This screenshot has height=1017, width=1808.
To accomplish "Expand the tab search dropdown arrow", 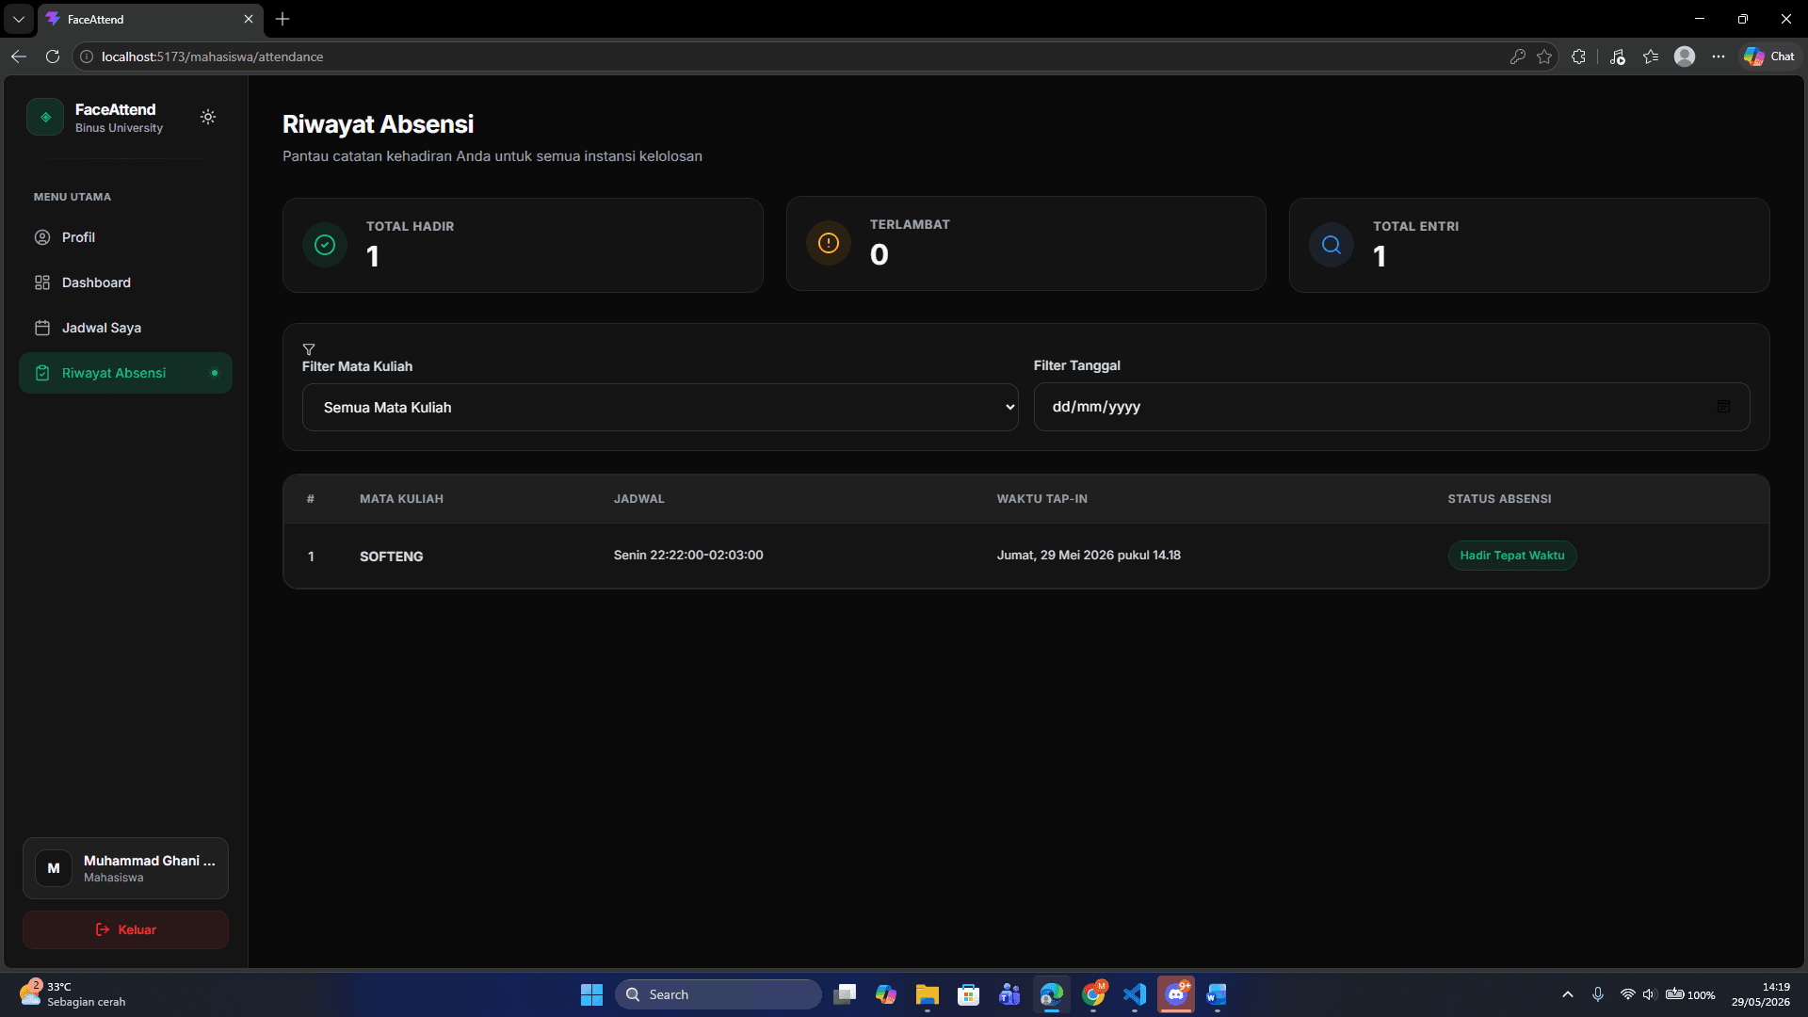I will click(x=19, y=19).
